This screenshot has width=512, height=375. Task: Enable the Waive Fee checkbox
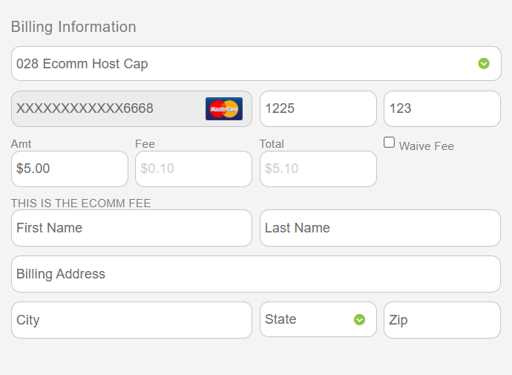(x=390, y=143)
